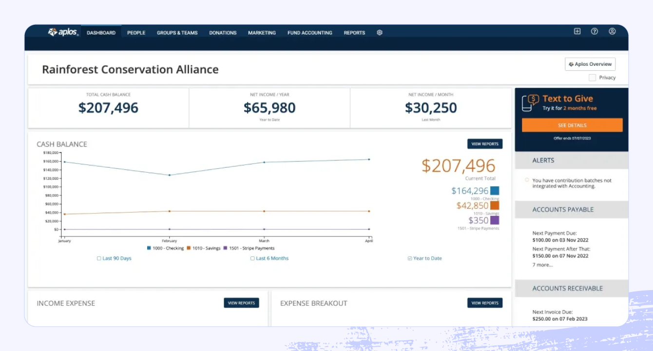Toggle the 1010 - Savings legend entry
The image size is (653, 351).
tap(203, 248)
